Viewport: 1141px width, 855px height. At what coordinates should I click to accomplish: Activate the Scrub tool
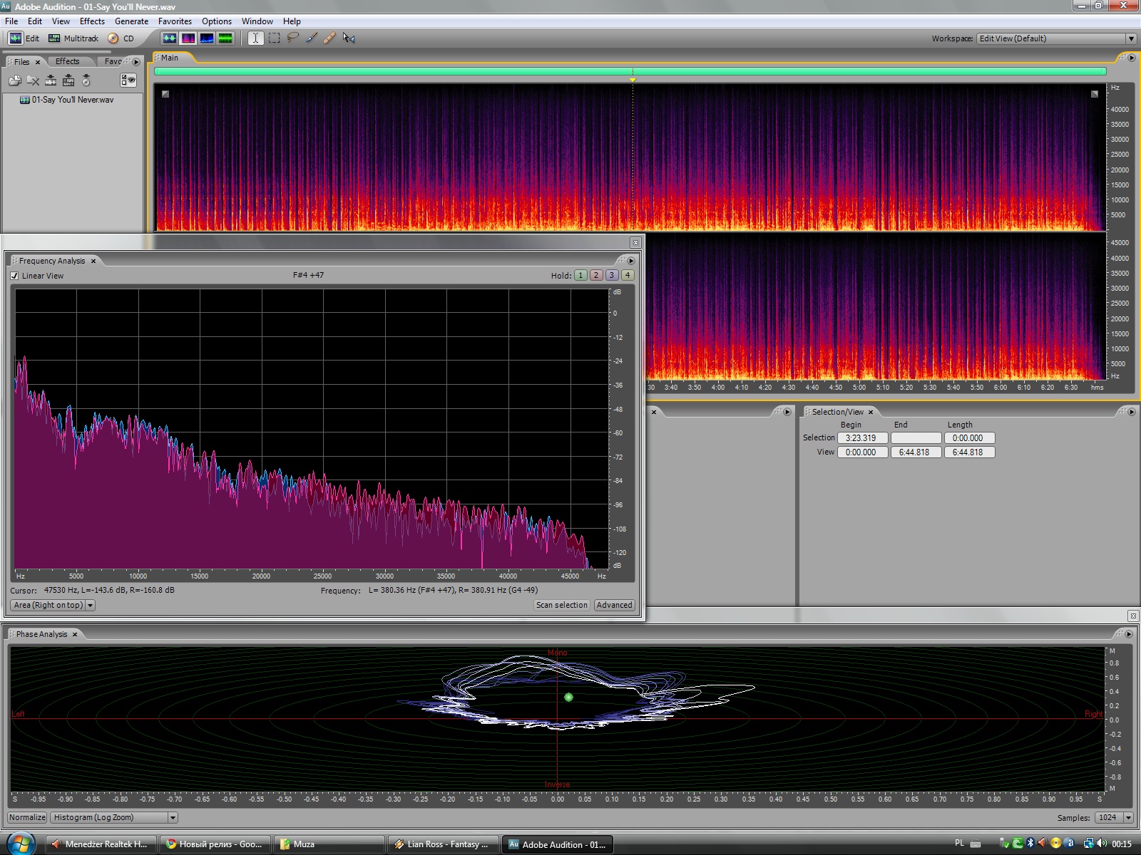click(x=349, y=38)
